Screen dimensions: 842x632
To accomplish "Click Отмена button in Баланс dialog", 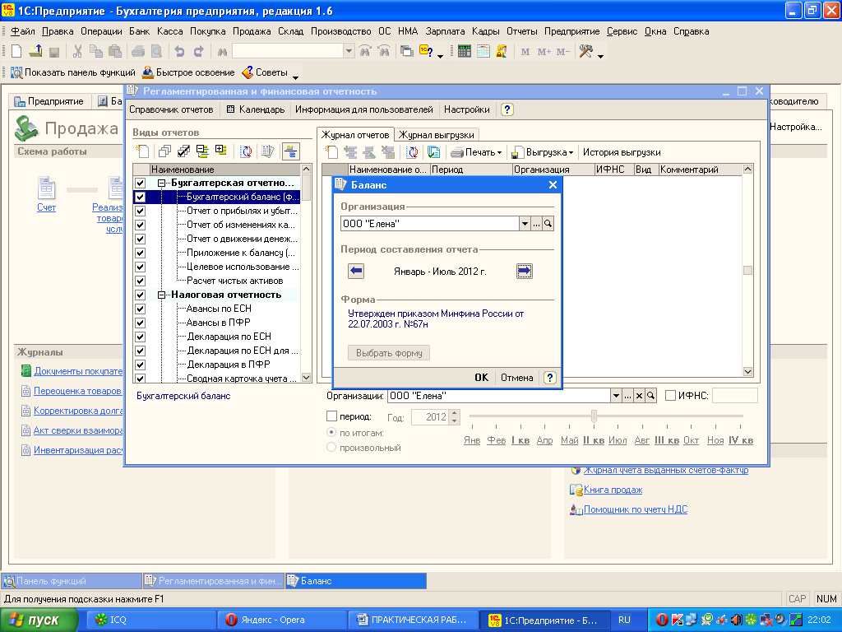I will coord(516,378).
